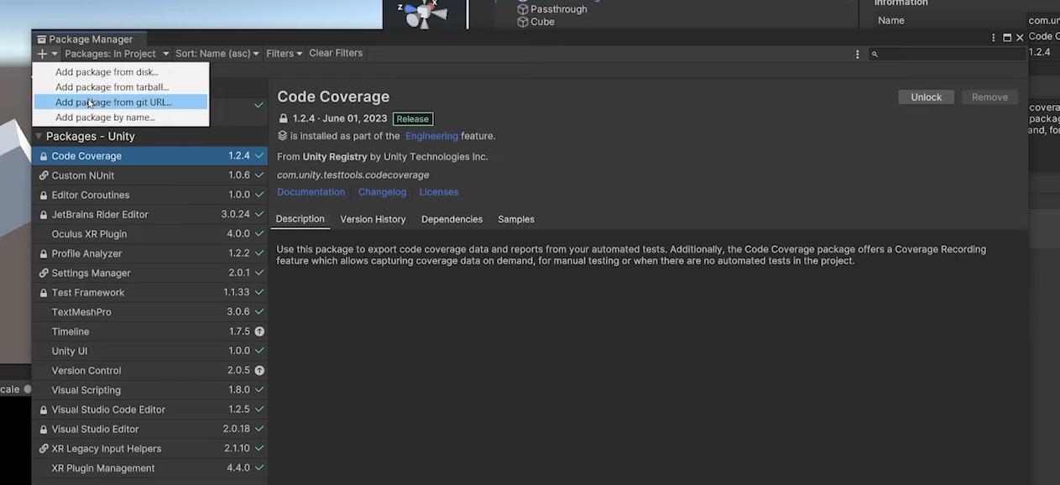Screen dimensions: 1060x485
Task: Open the plus add-package dropdown
Action: (x=47, y=54)
